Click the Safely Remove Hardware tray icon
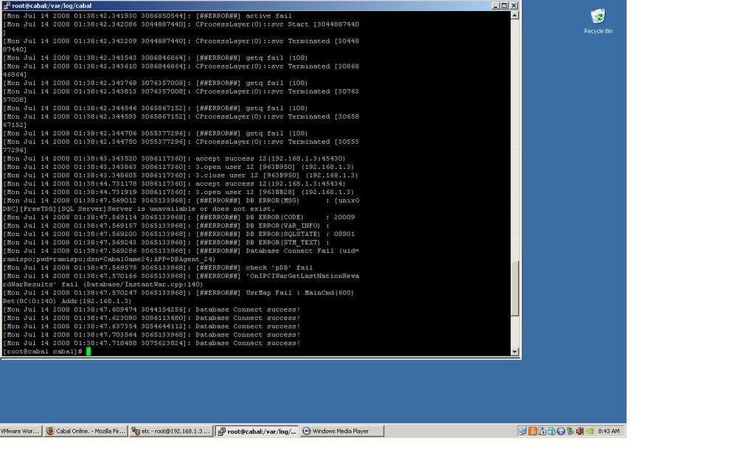The image size is (755, 472). 551,431
